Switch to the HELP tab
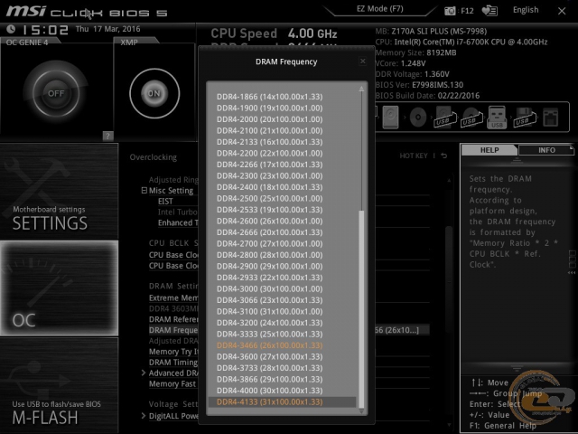This screenshot has height=434, width=578. tap(489, 150)
